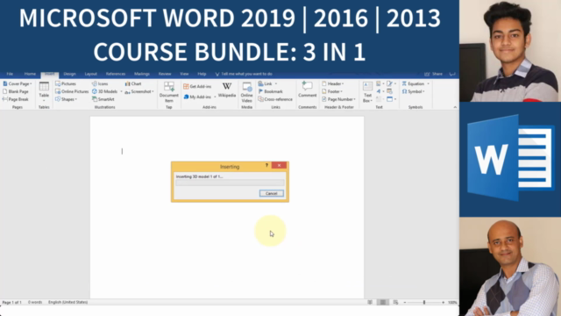
Task: Click the Date & Time icon
Action: coord(389,91)
